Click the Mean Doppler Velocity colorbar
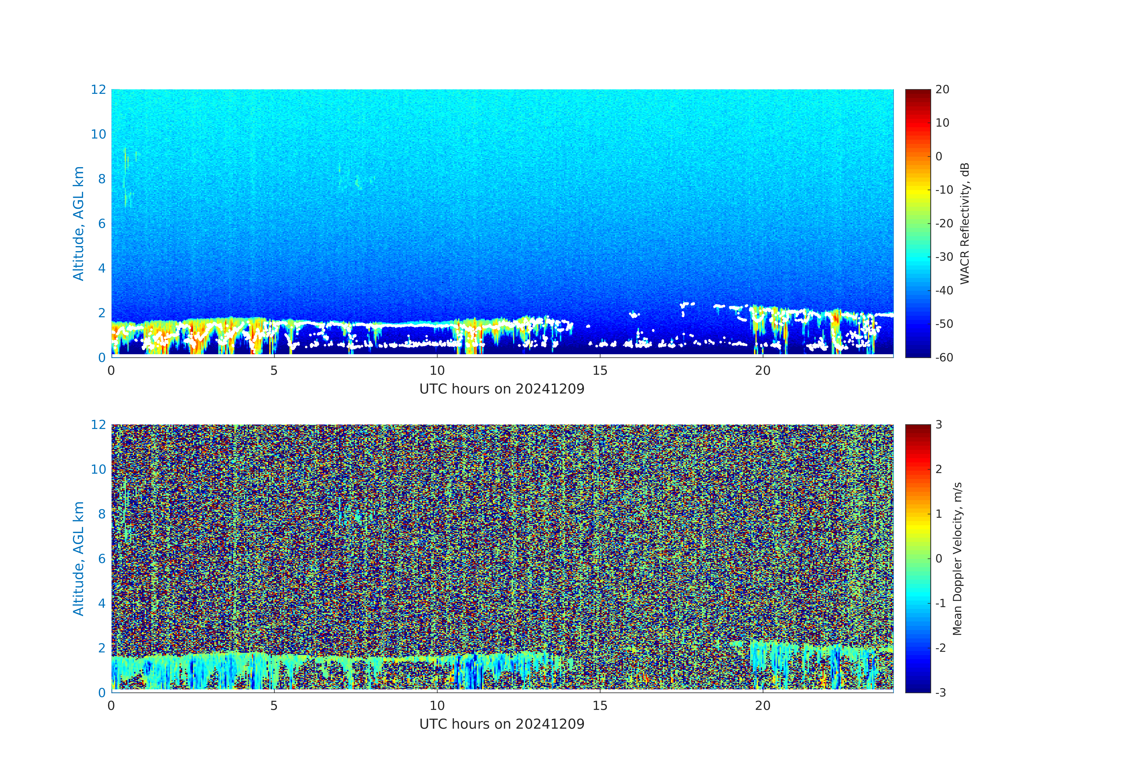The image size is (1139, 782). [x=917, y=558]
